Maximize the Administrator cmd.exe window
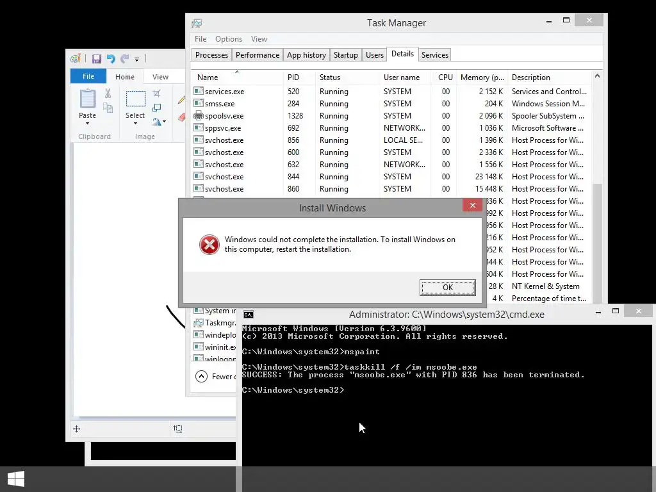This screenshot has height=492, width=656. (x=616, y=311)
